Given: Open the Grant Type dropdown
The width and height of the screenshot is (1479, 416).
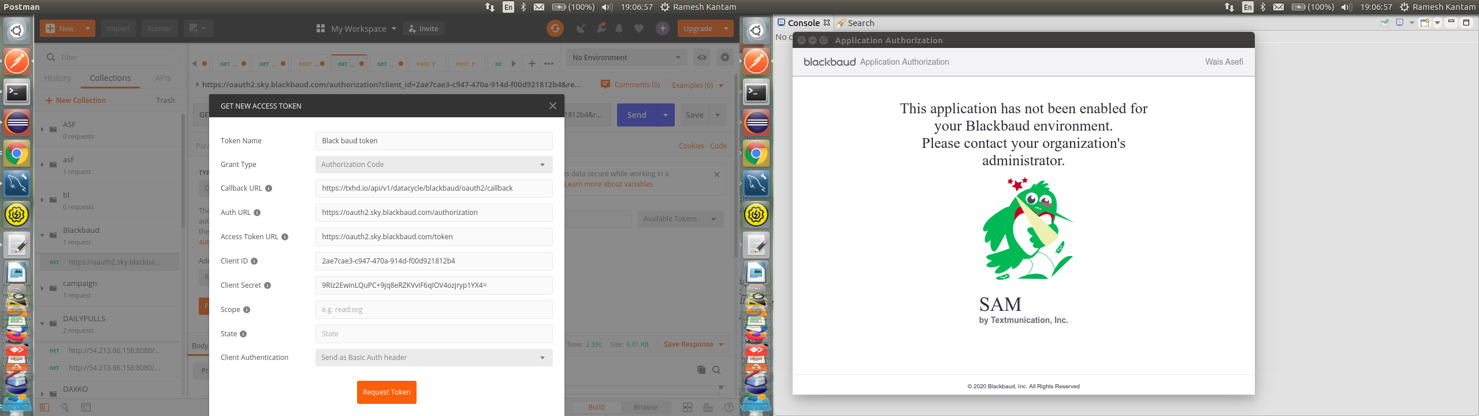Looking at the screenshot, I should click(434, 165).
